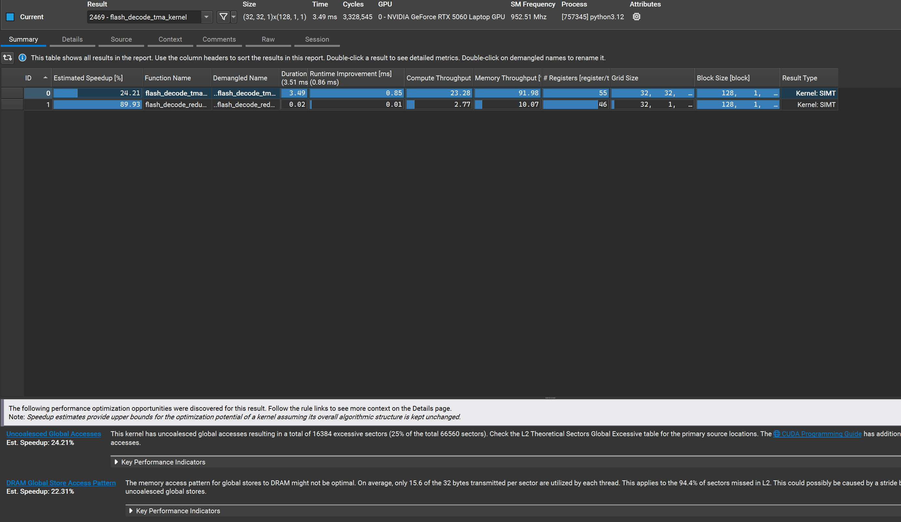Click the 10.07 memory throughput cell

pyautogui.click(x=507, y=105)
